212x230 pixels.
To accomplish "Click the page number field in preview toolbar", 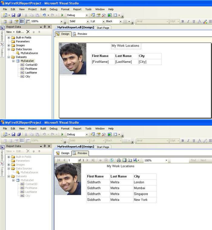I will click(72, 160).
